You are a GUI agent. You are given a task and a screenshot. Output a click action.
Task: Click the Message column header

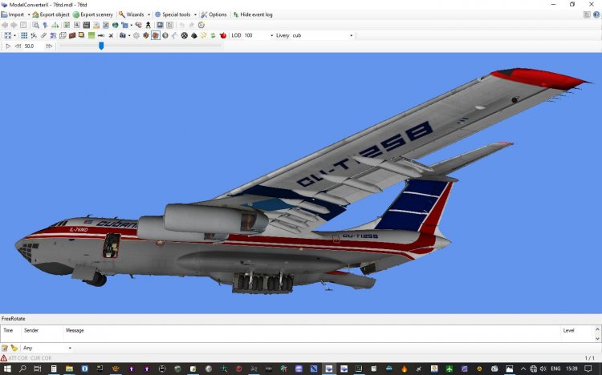[75, 330]
